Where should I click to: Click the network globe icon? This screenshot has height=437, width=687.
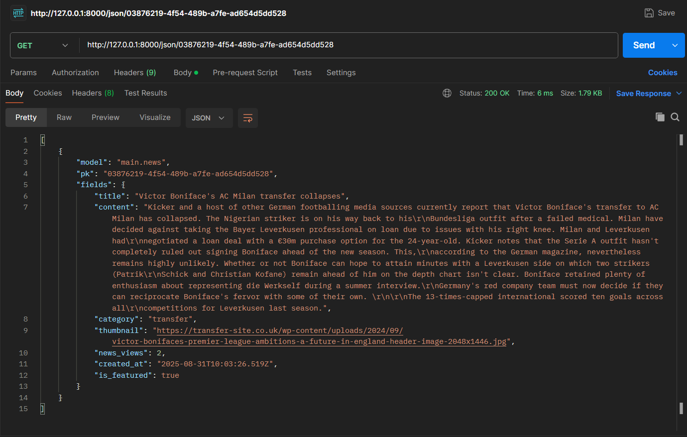447,93
